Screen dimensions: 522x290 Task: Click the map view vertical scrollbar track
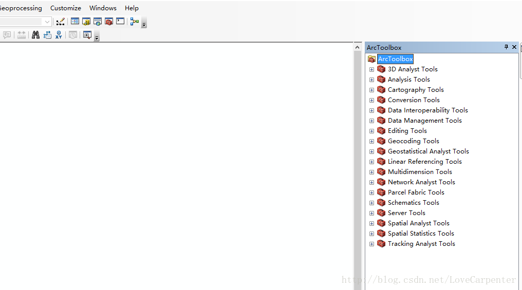[358, 170]
